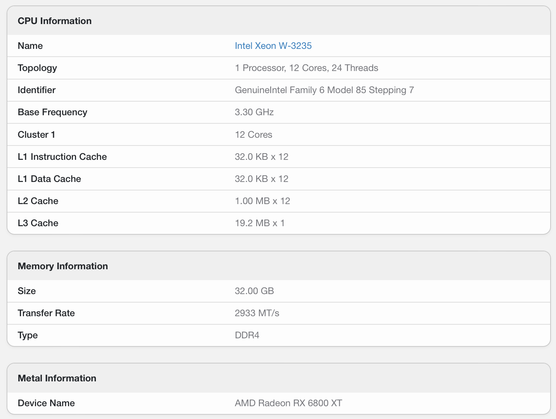Image resolution: width=556 pixels, height=419 pixels.
Task: Click the L1 Instruction Cache label
Action: [x=62, y=157]
